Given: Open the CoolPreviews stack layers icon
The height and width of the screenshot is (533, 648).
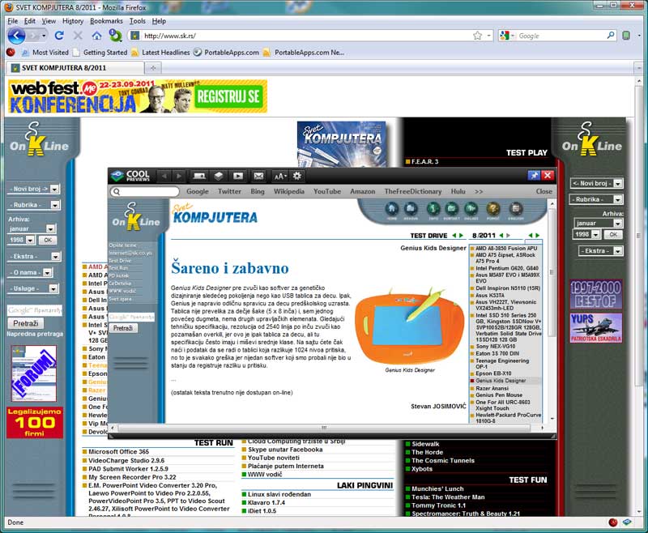Looking at the screenshot, I should tap(219, 176).
